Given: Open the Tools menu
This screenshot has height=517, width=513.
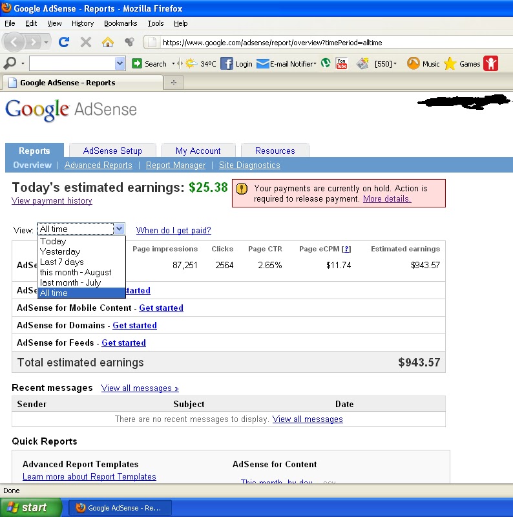Looking at the screenshot, I should click(x=156, y=23).
